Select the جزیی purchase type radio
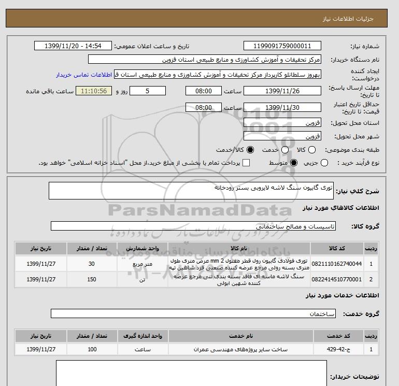This screenshot has width=399, height=386. point(324,163)
